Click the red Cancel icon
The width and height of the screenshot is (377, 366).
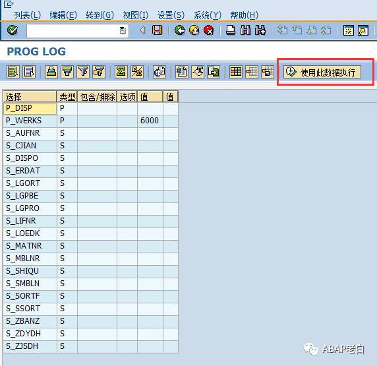(x=209, y=30)
